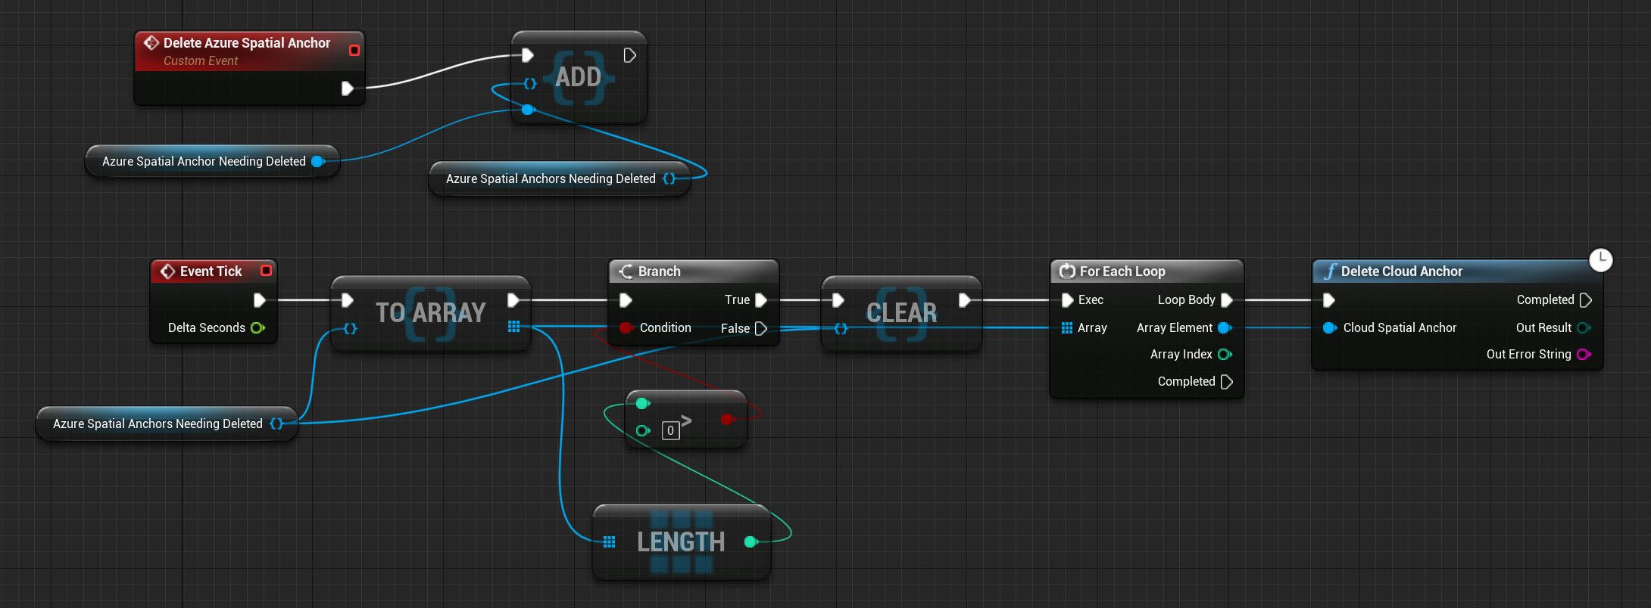Viewport: 1651px width, 608px height.
Task: Click the For Each Loop Completed output pin
Action: [1227, 382]
